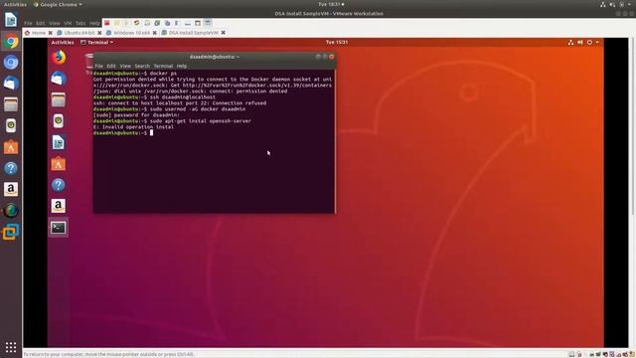Open the Files manager in the guest dock

pyautogui.click(x=59, y=99)
